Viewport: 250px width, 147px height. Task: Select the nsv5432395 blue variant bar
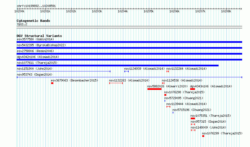tap(129, 48)
